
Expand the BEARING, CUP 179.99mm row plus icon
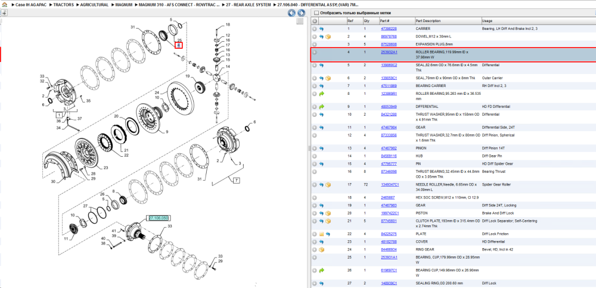pos(314,258)
